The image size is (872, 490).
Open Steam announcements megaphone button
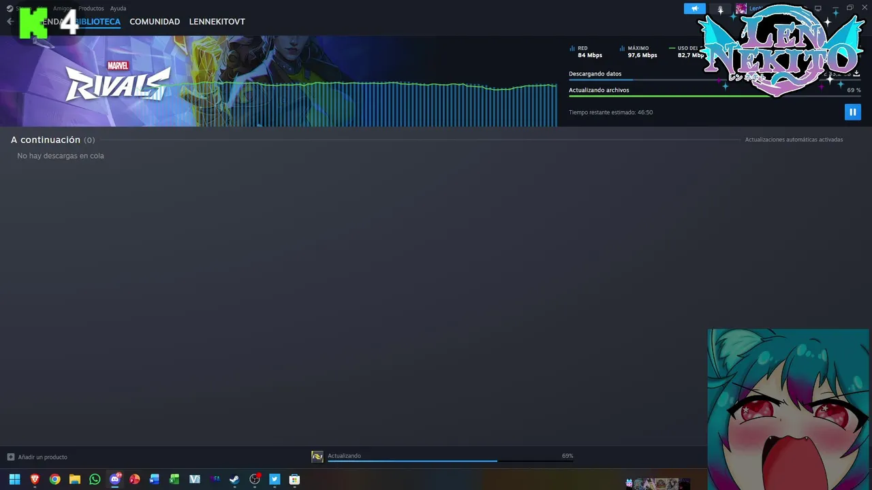click(x=694, y=9)
